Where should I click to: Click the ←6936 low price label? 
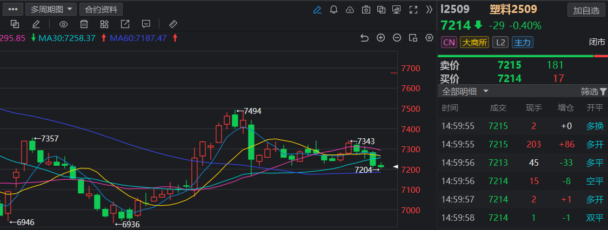point(127,225)
